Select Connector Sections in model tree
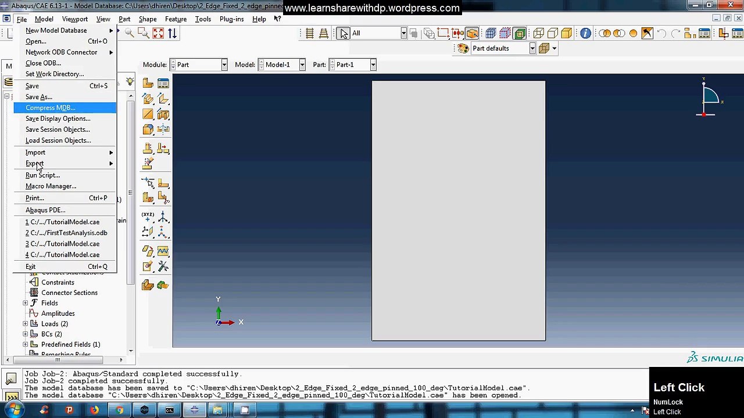The height and width of the screenshot is (418, 744). click(69, 293)
